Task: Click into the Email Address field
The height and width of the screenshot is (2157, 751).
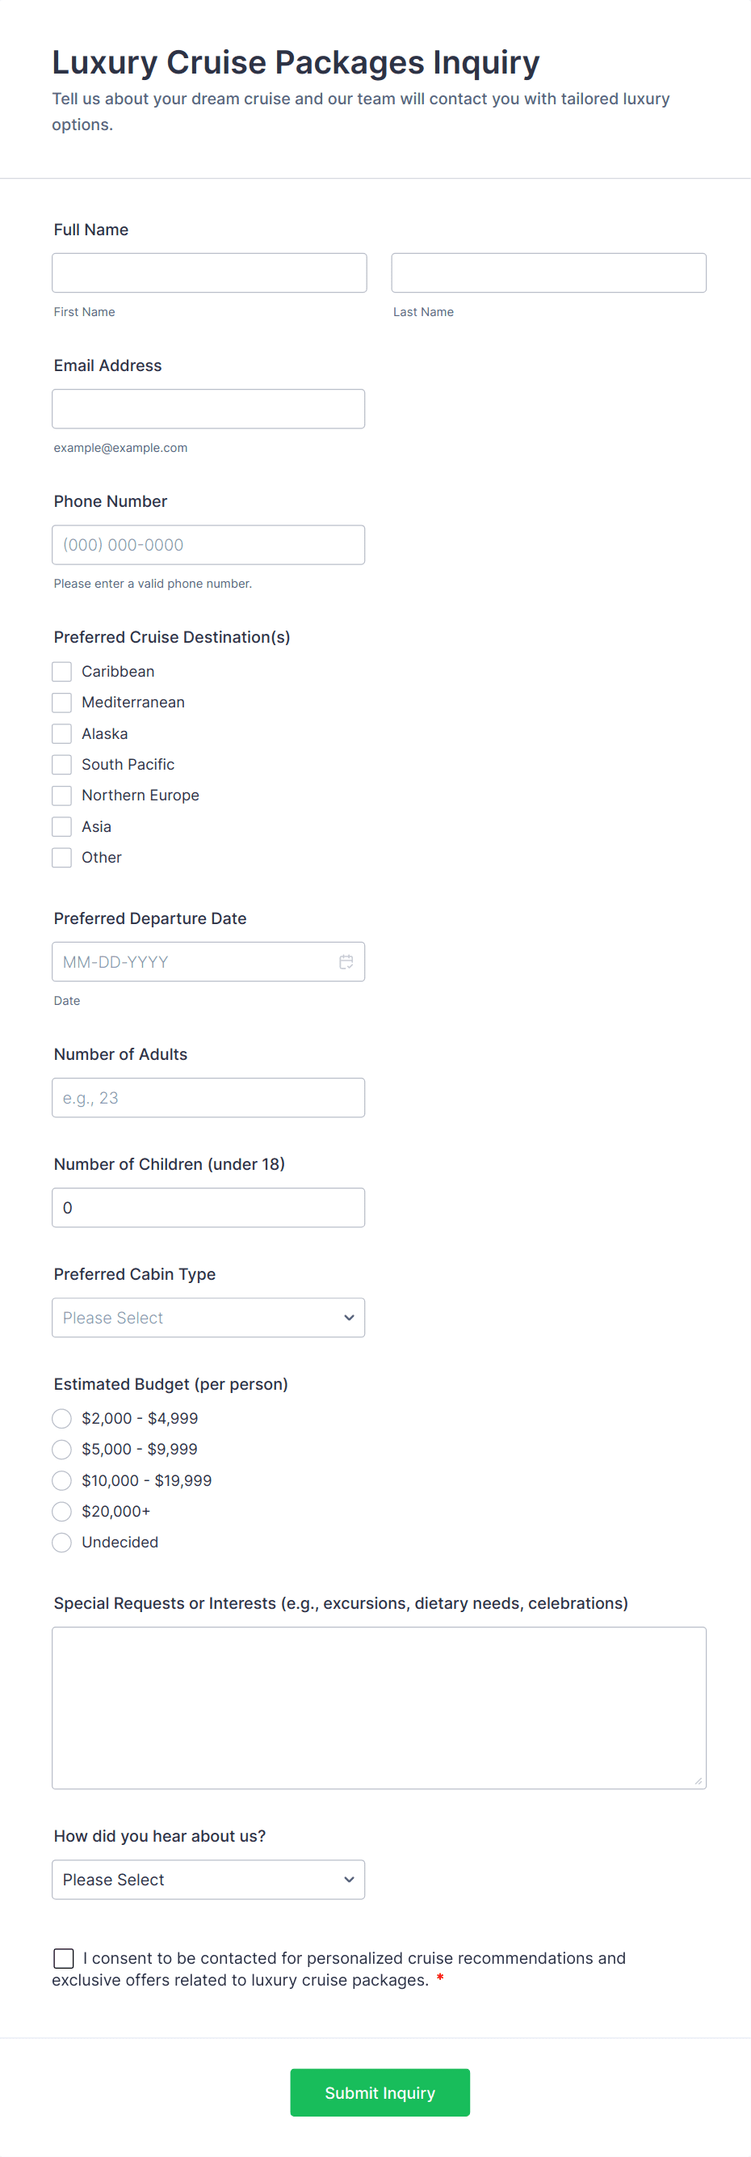Action: tap(208, 408)
